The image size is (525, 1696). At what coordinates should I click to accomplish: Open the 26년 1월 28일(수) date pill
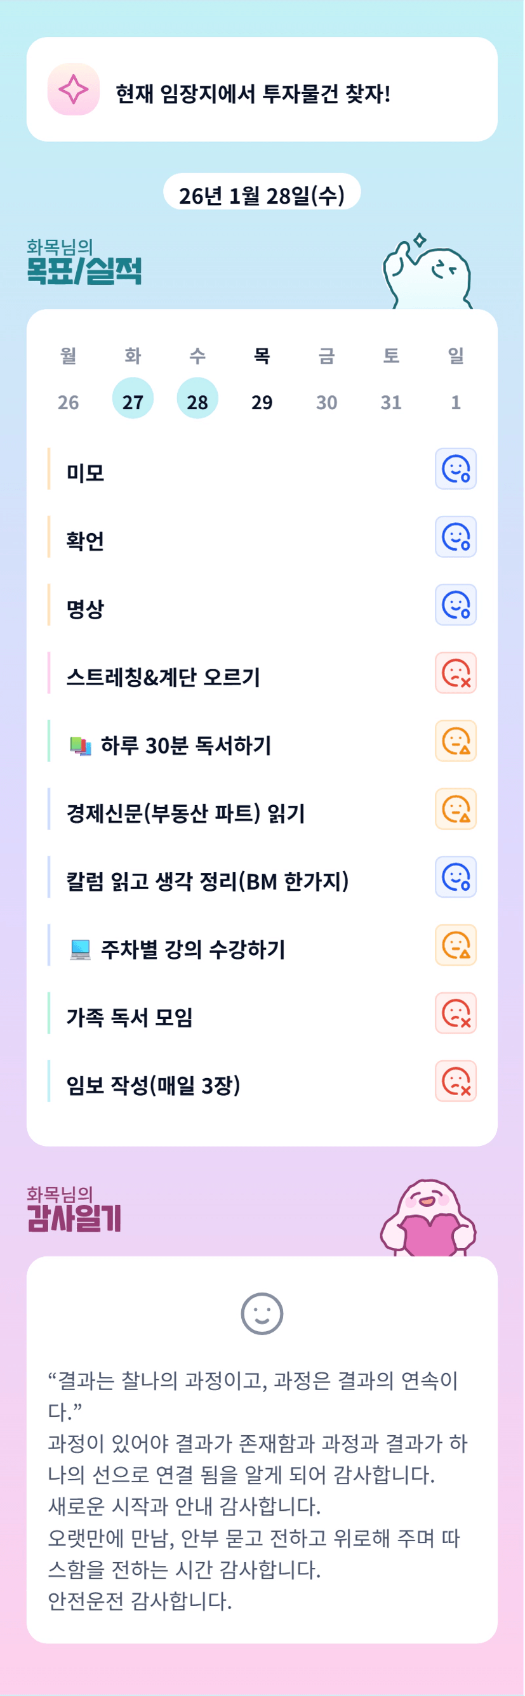coord(262,194)
